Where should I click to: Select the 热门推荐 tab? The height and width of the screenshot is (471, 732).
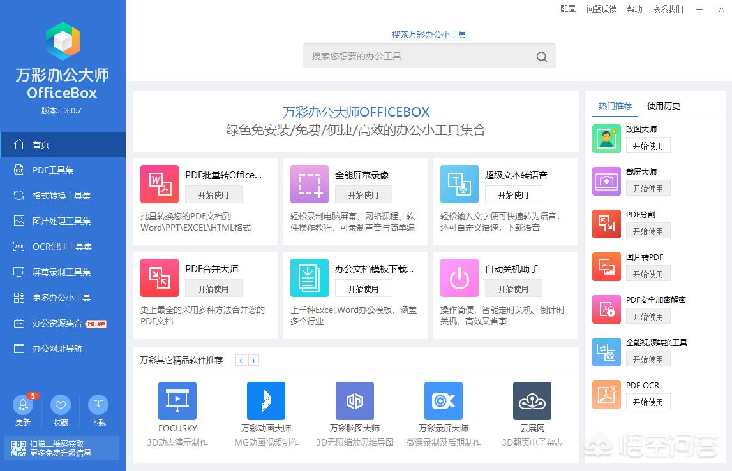tap(615, 106)
